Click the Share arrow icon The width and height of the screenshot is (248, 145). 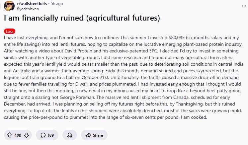click(88, 135)
